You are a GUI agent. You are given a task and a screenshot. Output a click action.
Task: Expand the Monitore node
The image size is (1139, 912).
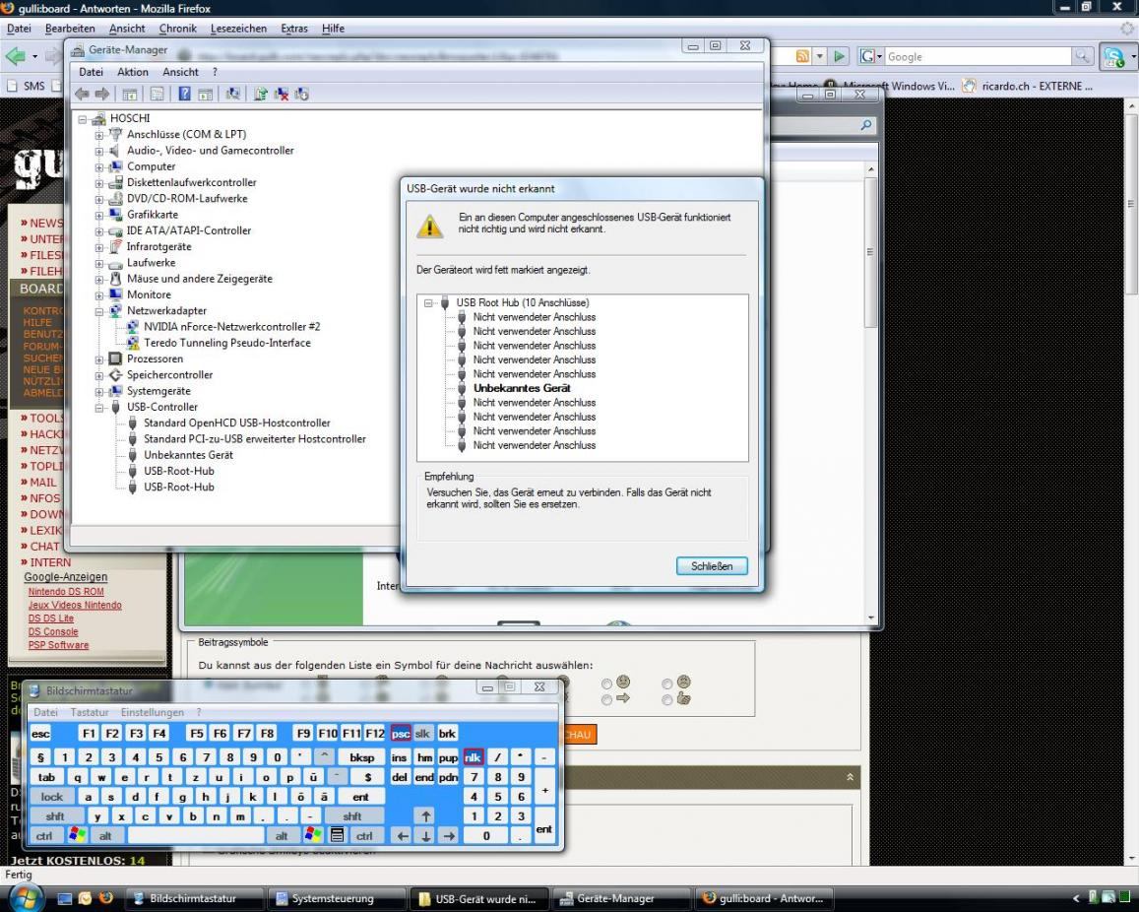[99, 295]
